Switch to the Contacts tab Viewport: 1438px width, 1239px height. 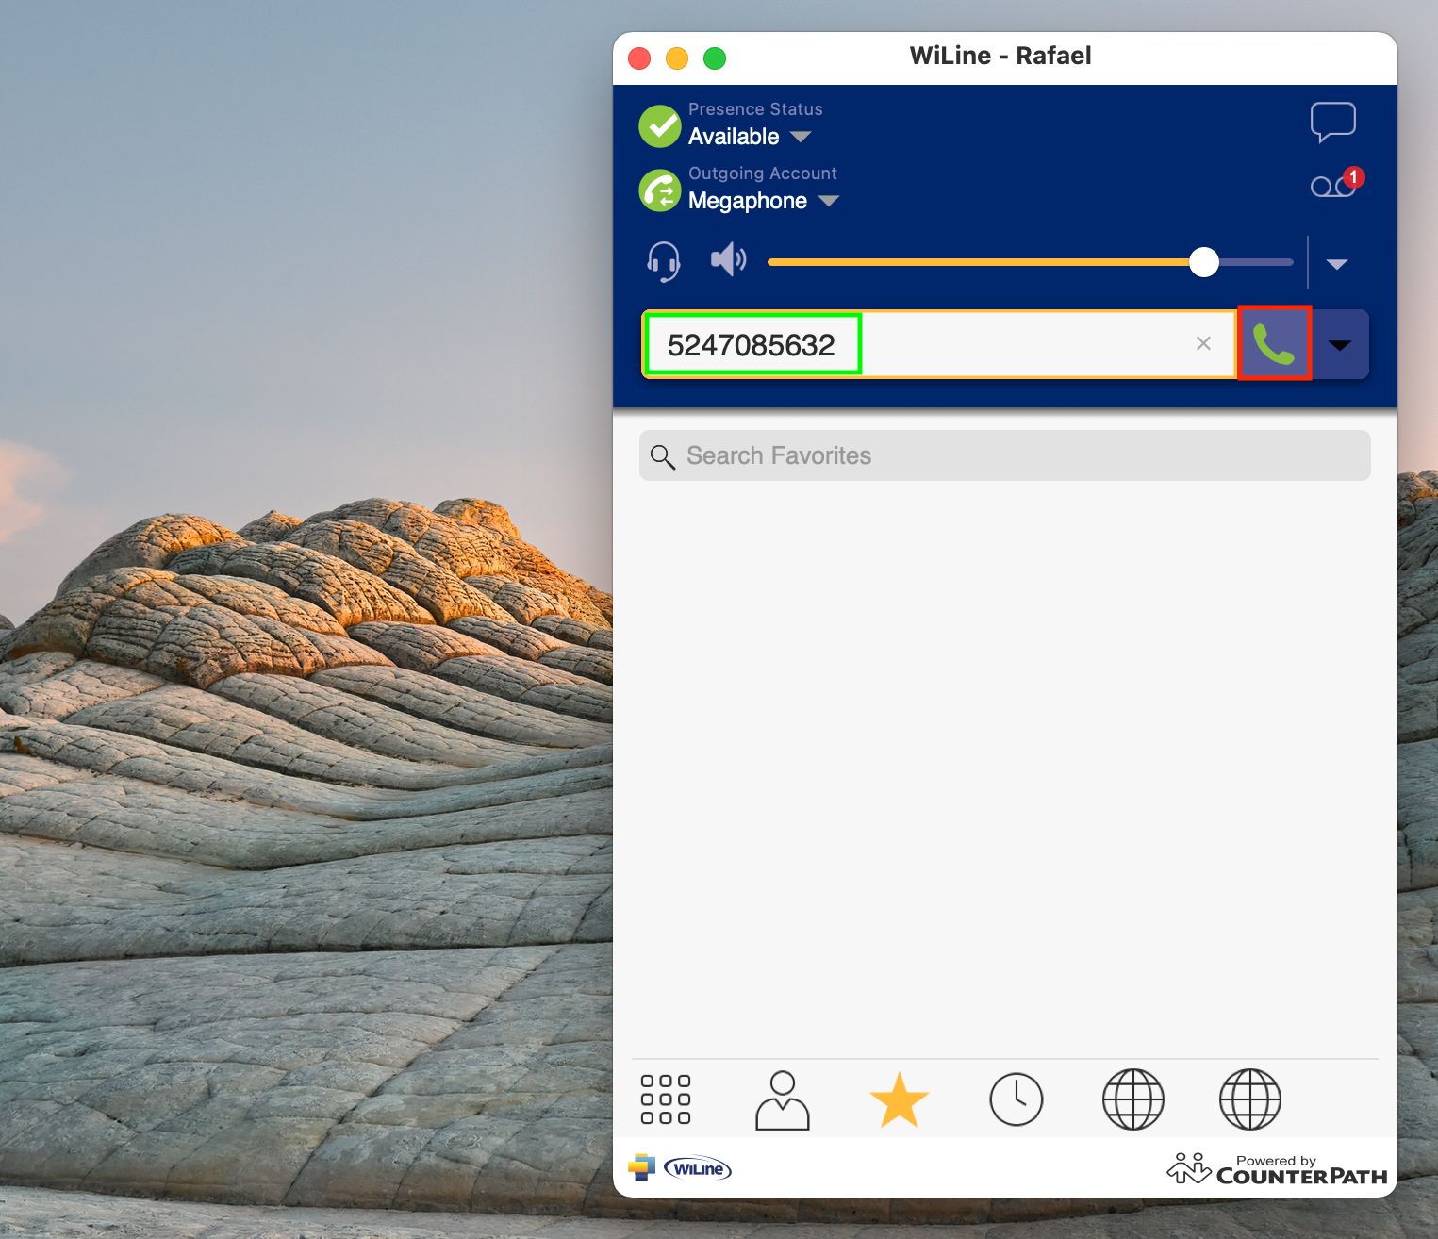click(782, 1099)
